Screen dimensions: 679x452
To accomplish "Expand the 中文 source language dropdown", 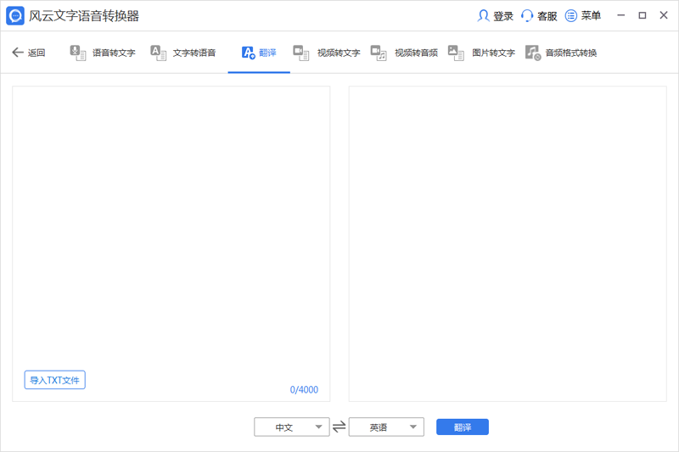I will (x=292, y=427).
